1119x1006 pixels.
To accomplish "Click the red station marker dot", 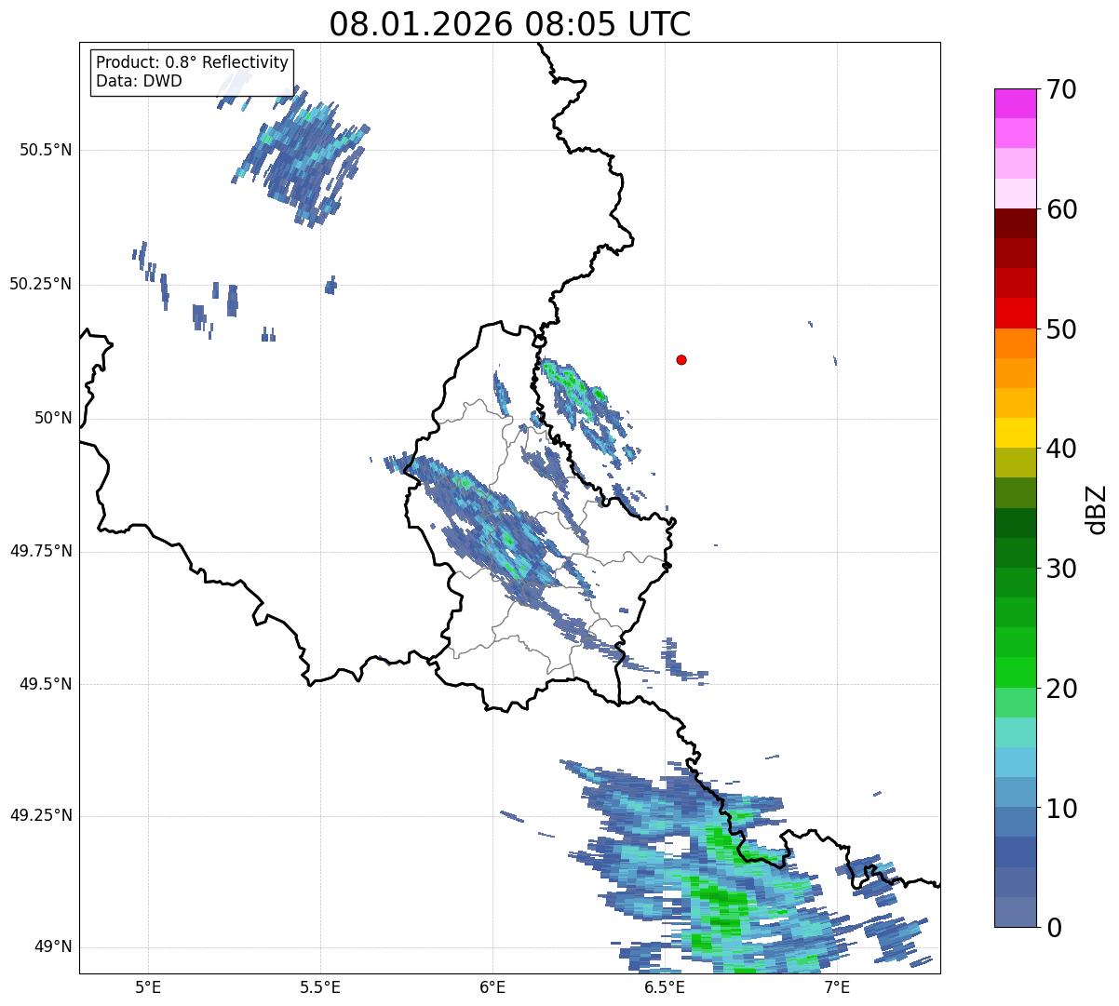I will pyautogui.click(x=681, y=359).
